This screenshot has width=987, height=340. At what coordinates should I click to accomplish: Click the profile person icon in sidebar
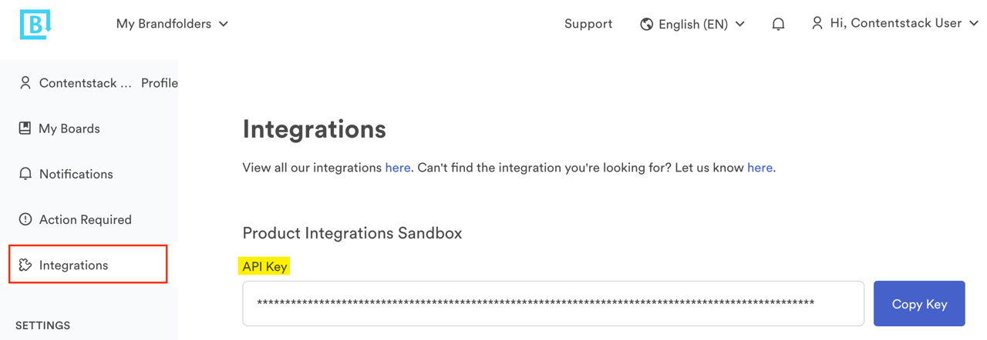(25, 82)
